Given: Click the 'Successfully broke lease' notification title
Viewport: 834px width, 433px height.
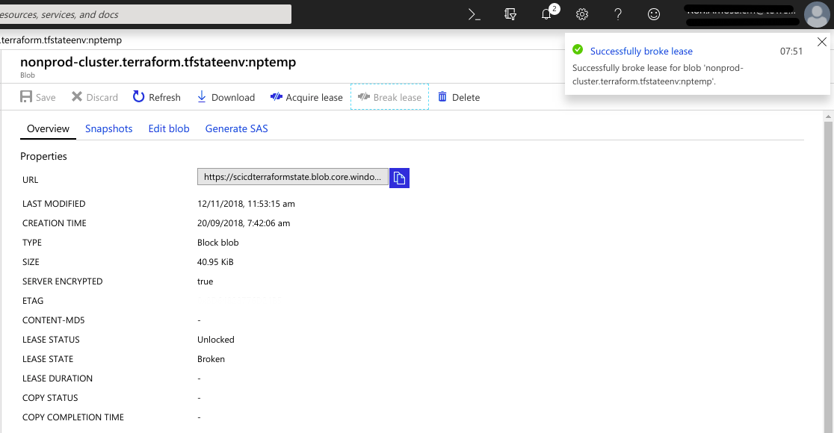Looking at the screenshot, I should click(641, 52).
